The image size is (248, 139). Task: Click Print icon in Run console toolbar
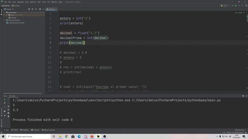(x=9, y=113)
